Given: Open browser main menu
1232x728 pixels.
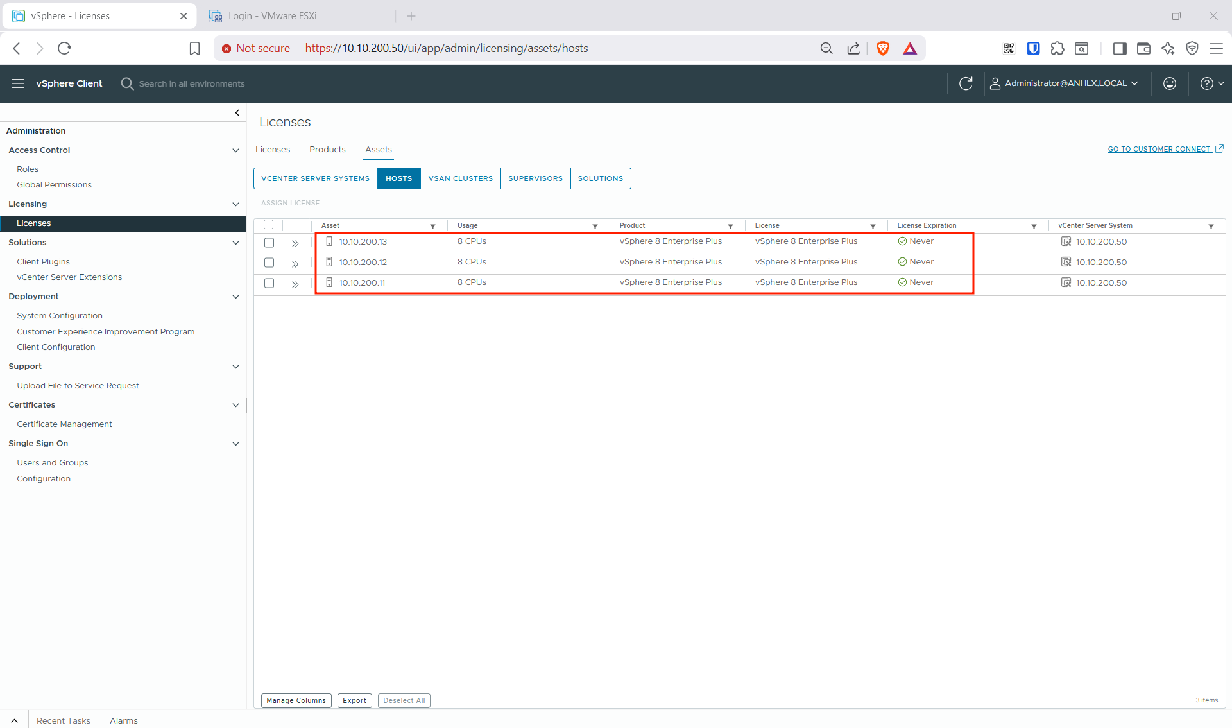Looking at the screenshot, I should [1216, 48].
